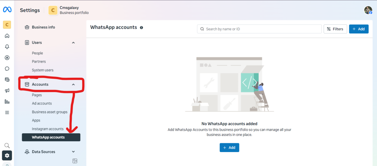Click info icon beside WhatsApp accounts title
The image size is (377, 166).
[141, 27]
